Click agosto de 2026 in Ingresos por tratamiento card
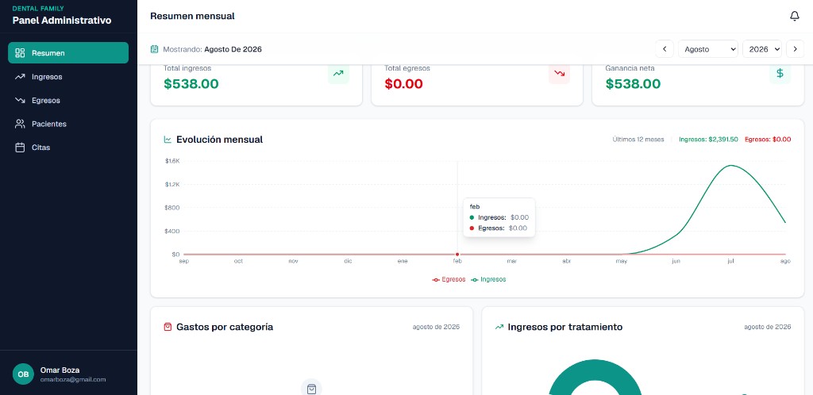Screen dimensions: 813x395 click(768, 327)
